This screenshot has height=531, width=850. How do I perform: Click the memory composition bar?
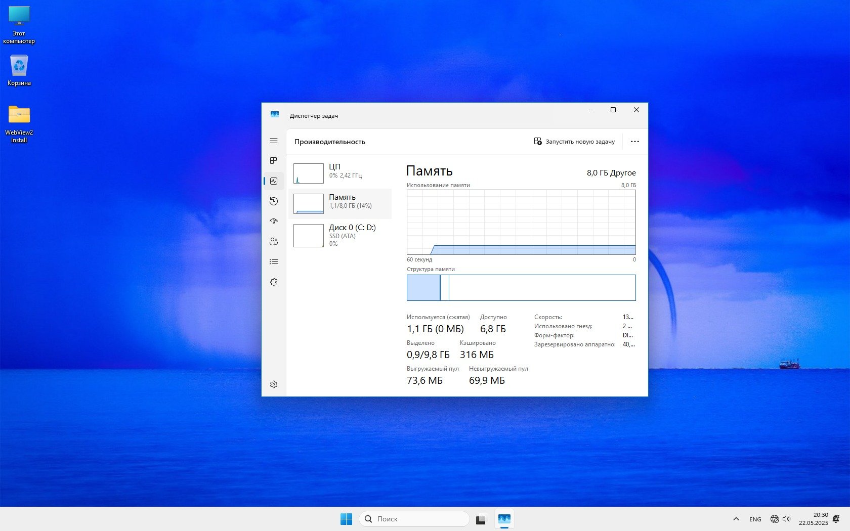(521, 288)
